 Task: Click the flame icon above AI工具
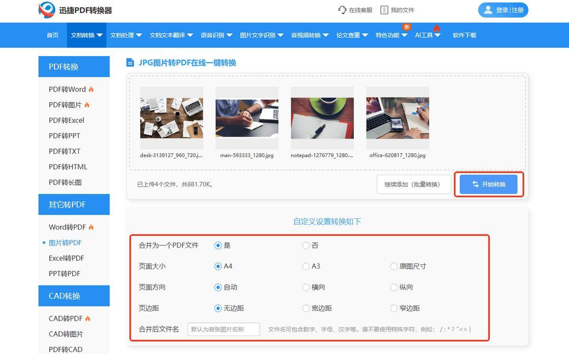[x=437, y=28]
